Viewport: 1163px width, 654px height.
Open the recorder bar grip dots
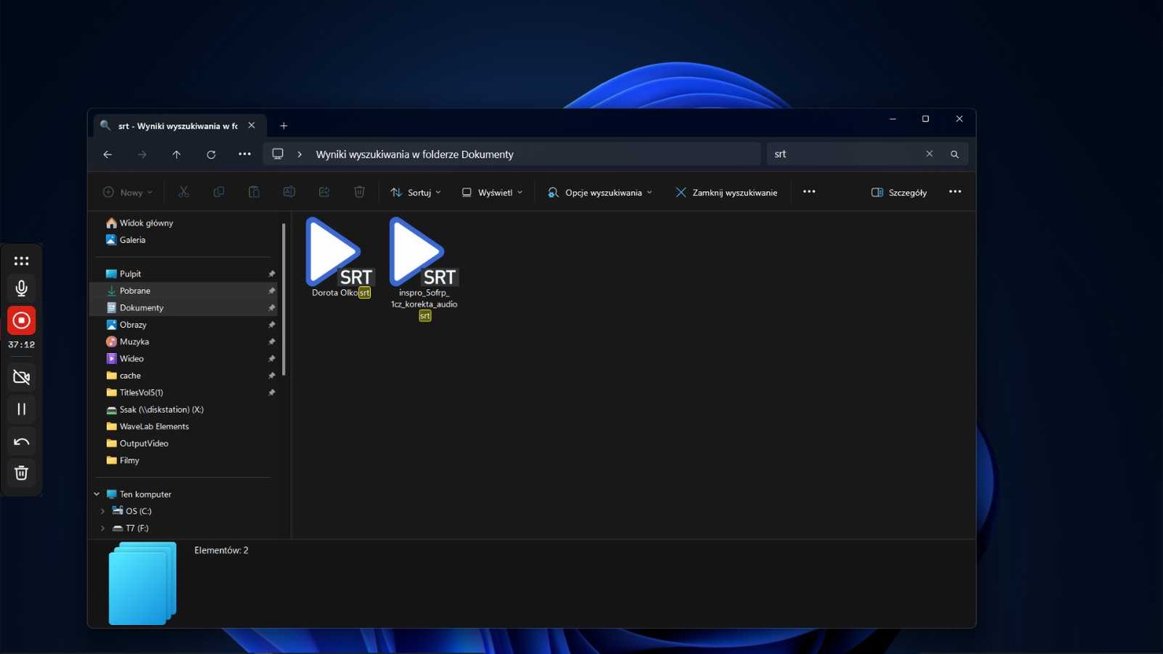(21, 261)
